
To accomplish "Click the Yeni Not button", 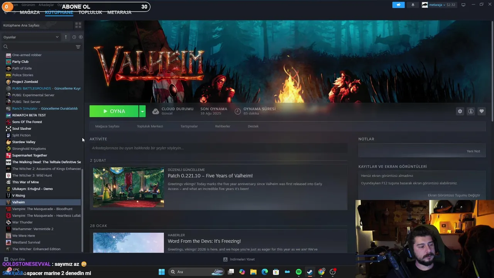I will click(x=473, y=151).
